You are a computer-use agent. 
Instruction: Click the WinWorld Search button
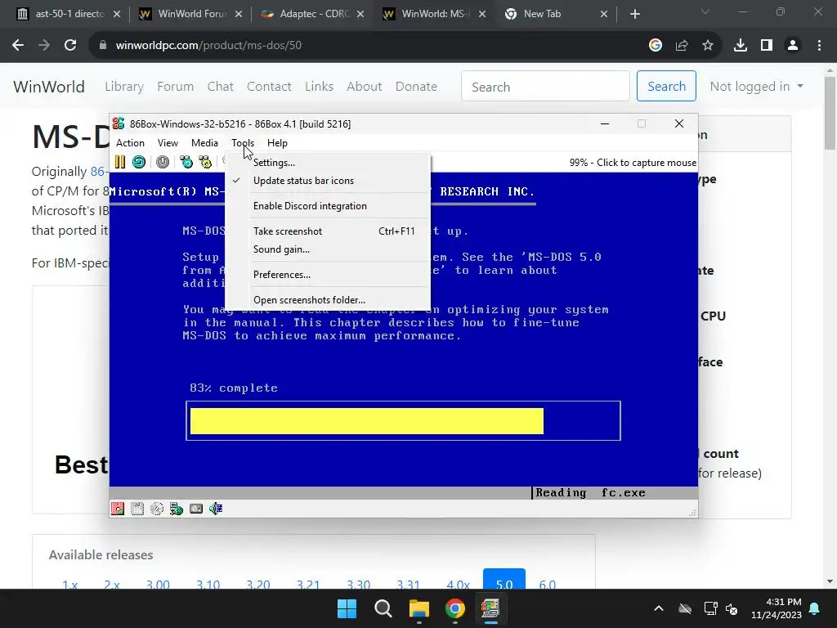point(666,86)
